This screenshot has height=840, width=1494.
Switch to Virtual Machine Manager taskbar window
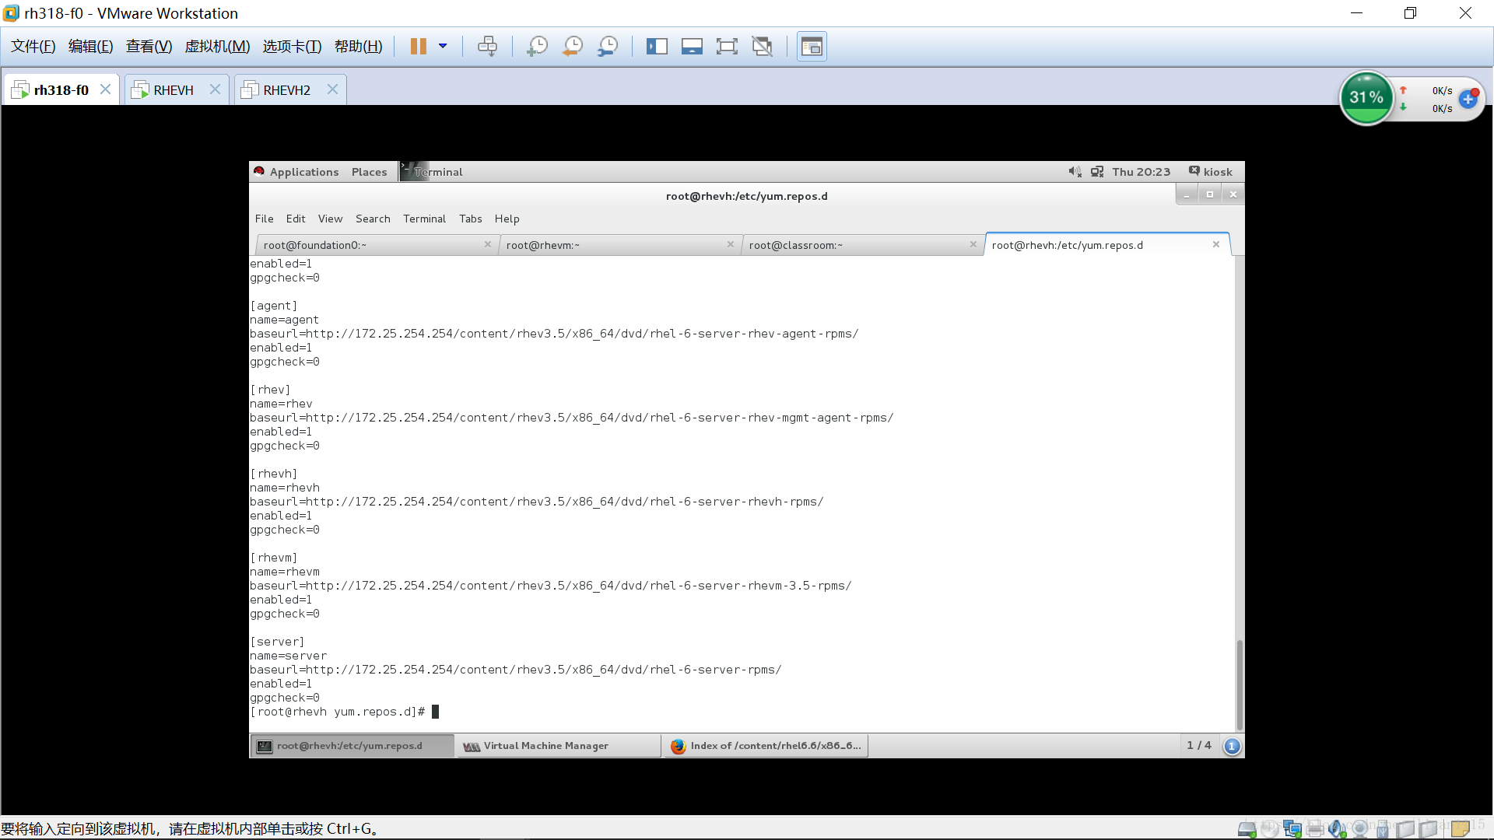coord(559,746)
